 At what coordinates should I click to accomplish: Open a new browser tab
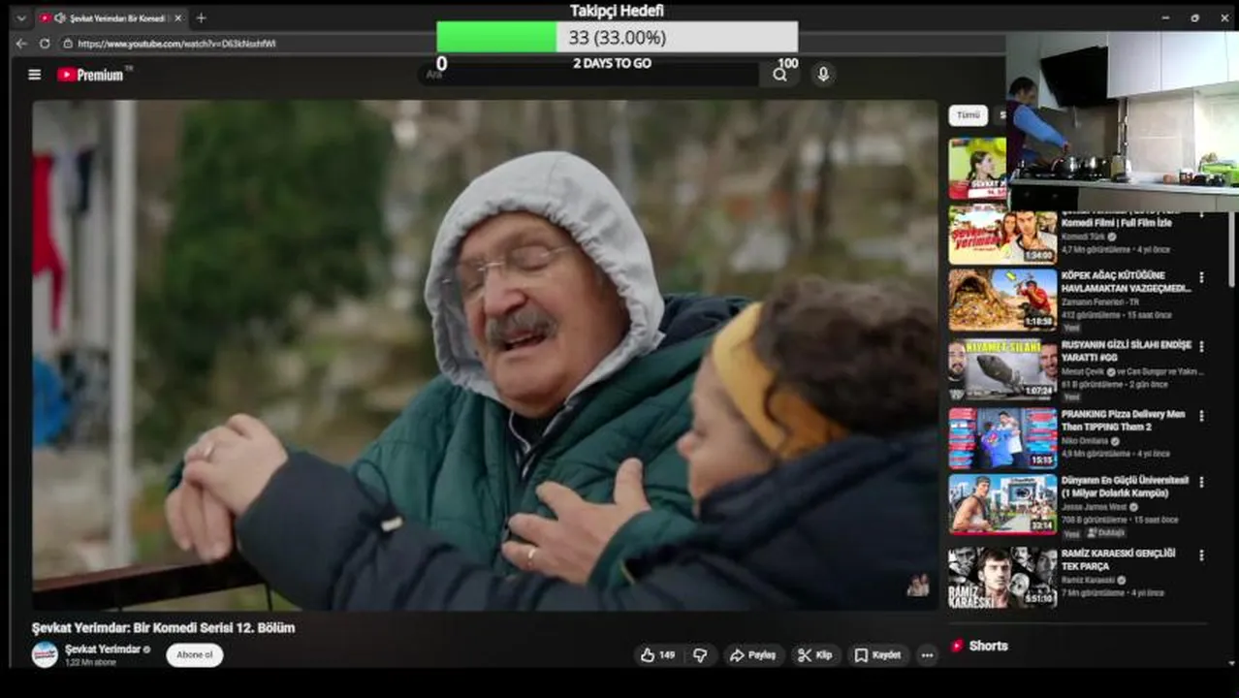(x=201, y=17)
